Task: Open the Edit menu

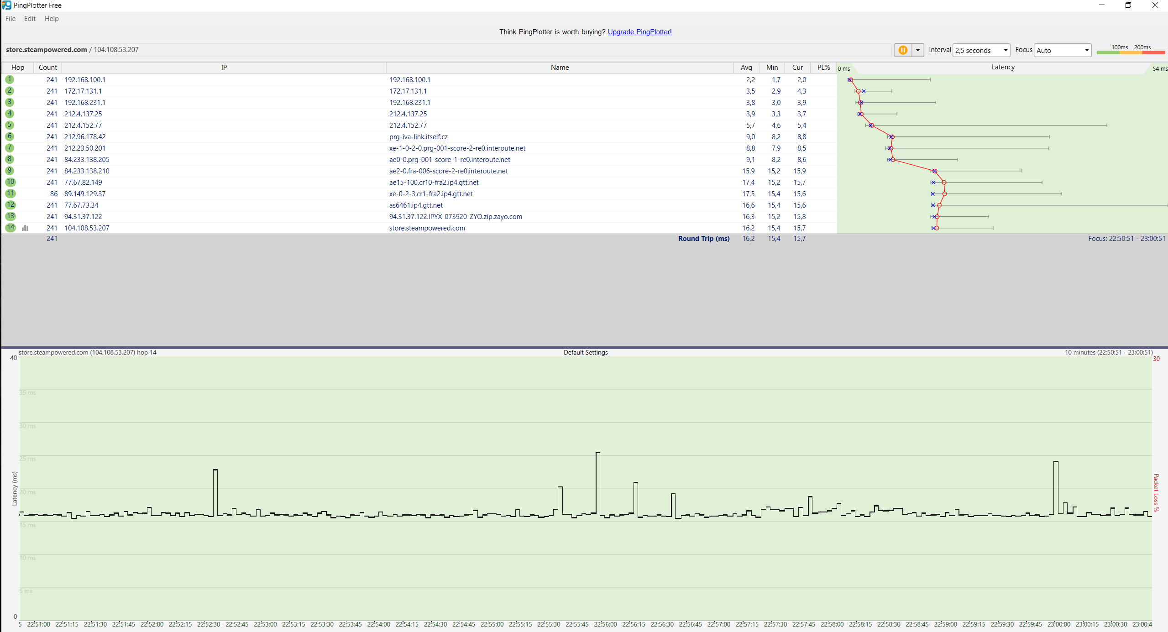Action: [x=30, y=19]
